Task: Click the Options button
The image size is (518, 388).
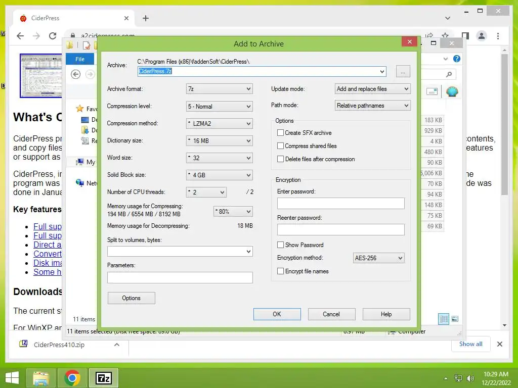Action: (x=132, y=298)
